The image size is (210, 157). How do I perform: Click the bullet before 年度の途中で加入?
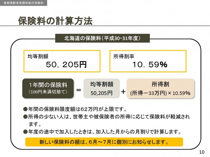click(x=25, y=132)
